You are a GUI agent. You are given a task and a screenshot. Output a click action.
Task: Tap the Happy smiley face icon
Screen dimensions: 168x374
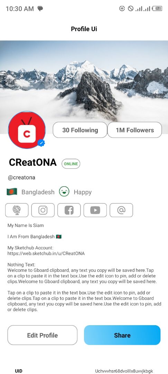(x=64, y=192)
